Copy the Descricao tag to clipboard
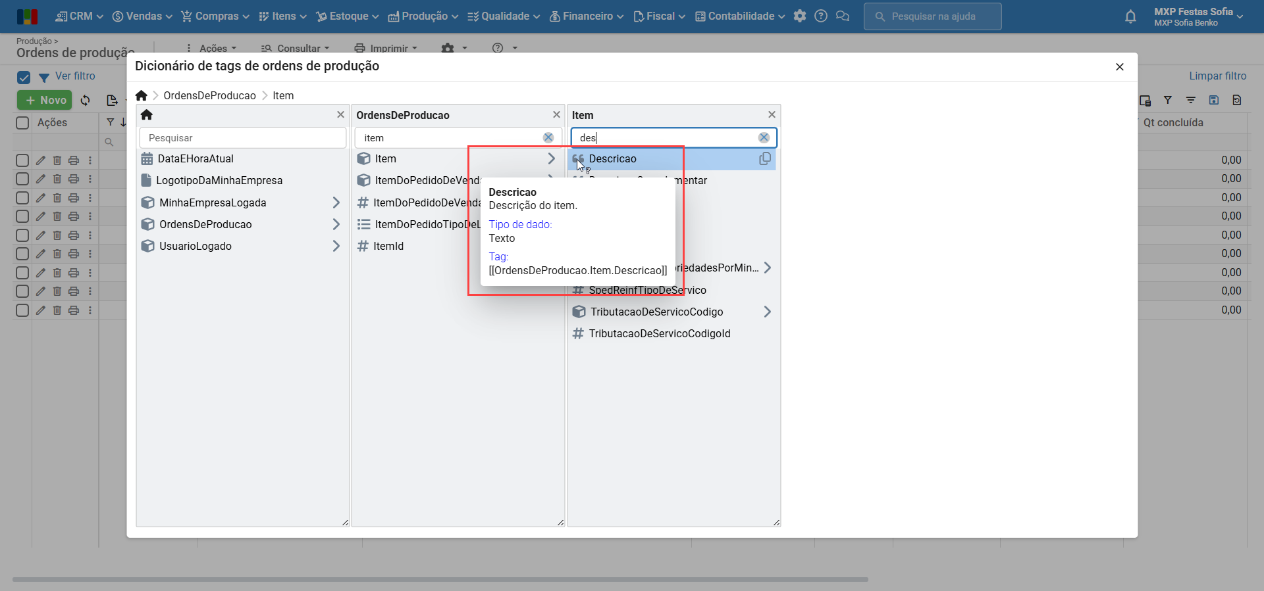This screenshot has width=1264, height=591. point(764,158)
